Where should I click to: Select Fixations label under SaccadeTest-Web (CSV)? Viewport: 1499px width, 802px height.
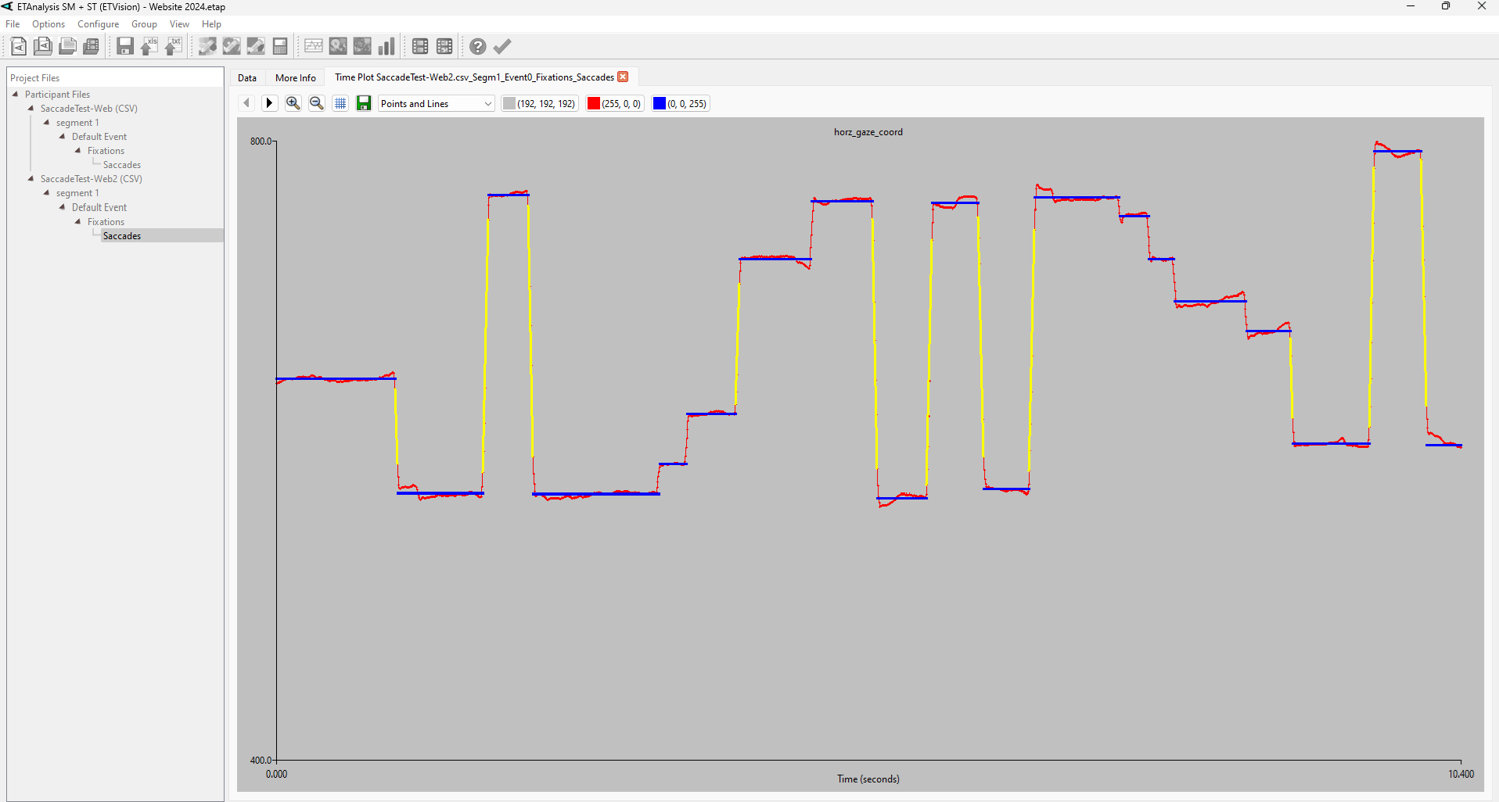(x=106, y=151)
